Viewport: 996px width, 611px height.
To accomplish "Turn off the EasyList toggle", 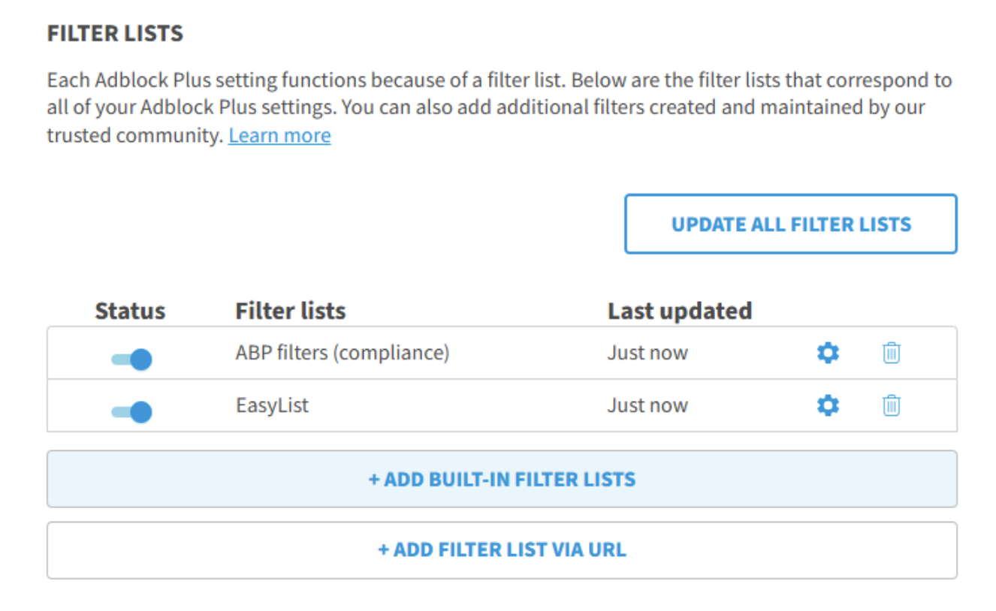I will [x=132, y=412].
